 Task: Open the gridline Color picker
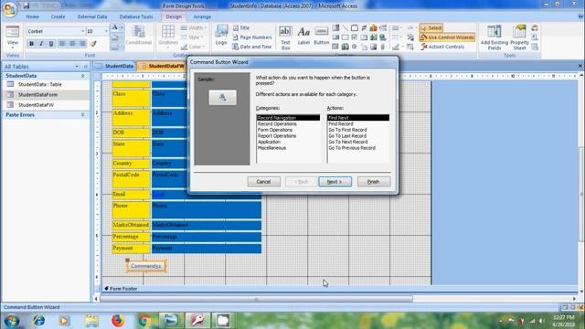coord(193,47)
